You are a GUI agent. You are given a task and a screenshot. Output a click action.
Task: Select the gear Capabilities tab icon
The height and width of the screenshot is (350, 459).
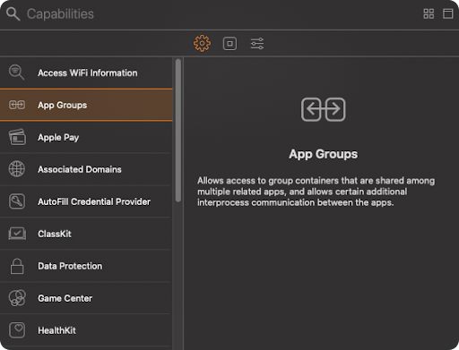pos(202,44)
